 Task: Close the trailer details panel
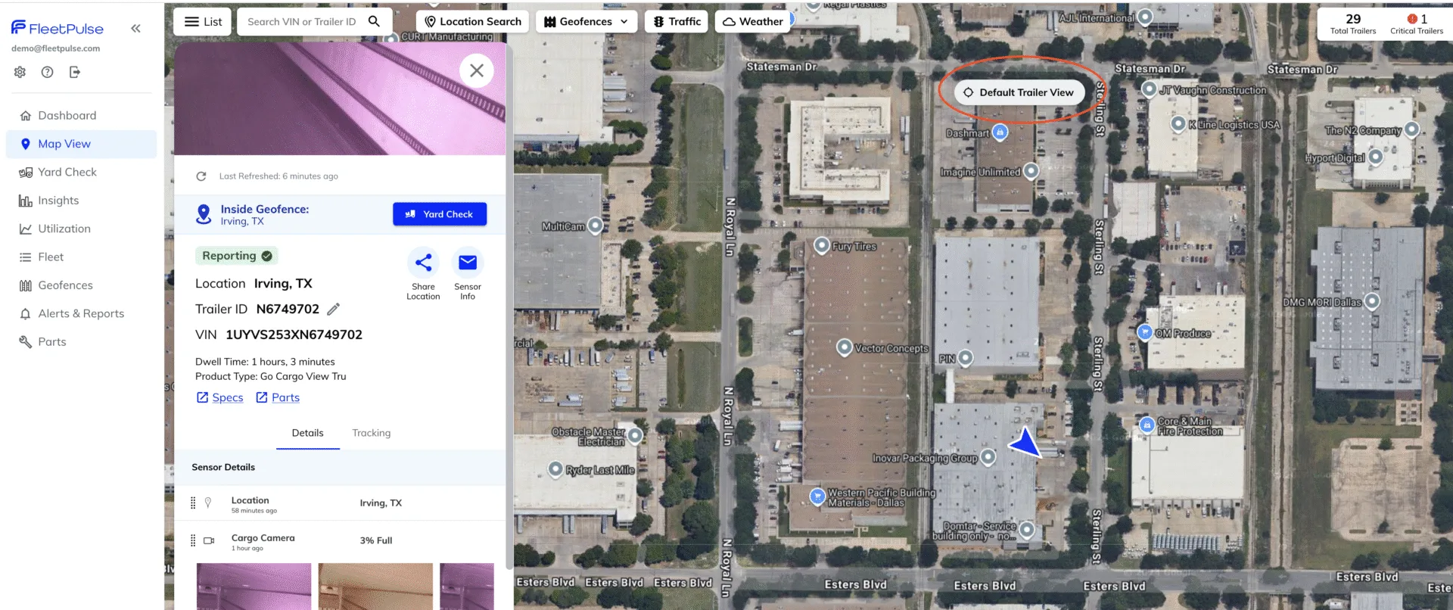point(477,70)
